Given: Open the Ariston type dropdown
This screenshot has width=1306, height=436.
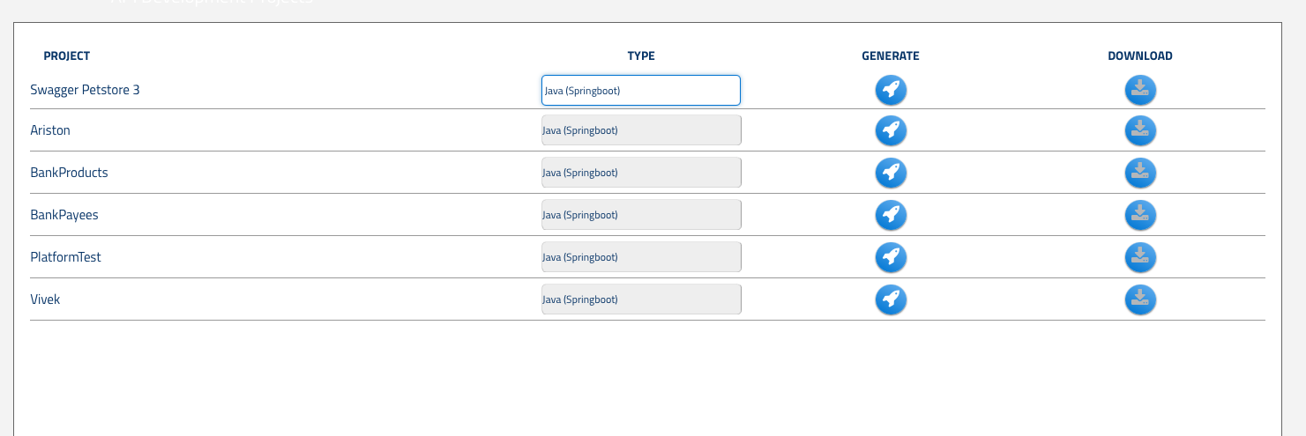Looking at the screenshot, I should pos(641,130).
